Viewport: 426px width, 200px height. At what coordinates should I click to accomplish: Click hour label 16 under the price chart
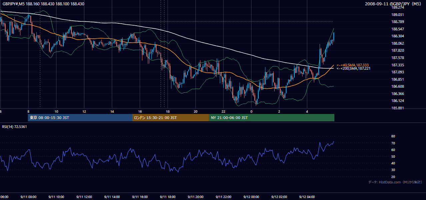[140, 111]
